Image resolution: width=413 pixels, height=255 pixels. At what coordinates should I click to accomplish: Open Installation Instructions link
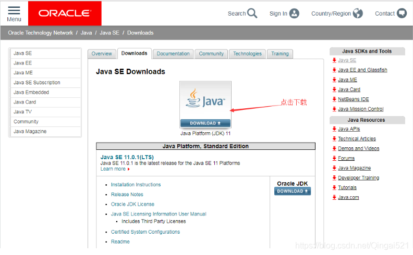tap(136, 185)
